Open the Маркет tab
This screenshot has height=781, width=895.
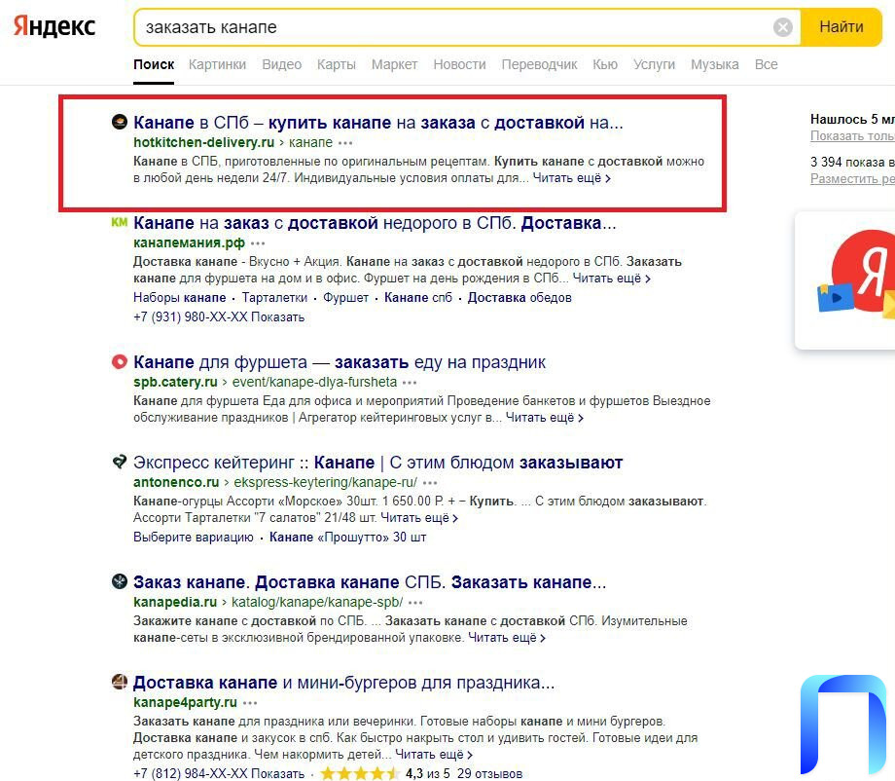click(x=394, y=64)
